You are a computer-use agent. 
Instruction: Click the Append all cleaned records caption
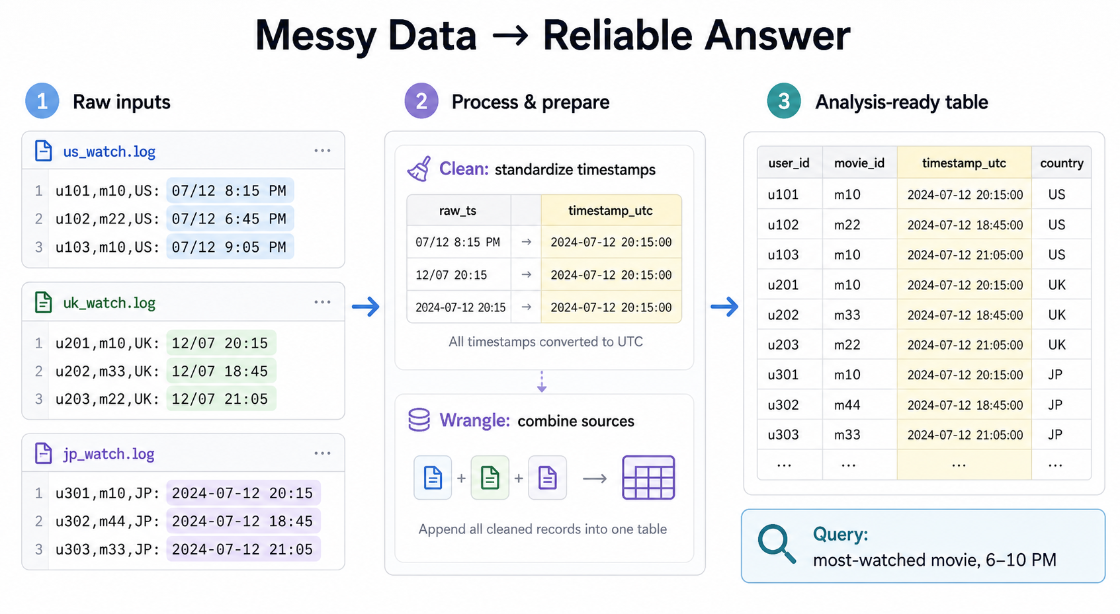click(542, 529)
